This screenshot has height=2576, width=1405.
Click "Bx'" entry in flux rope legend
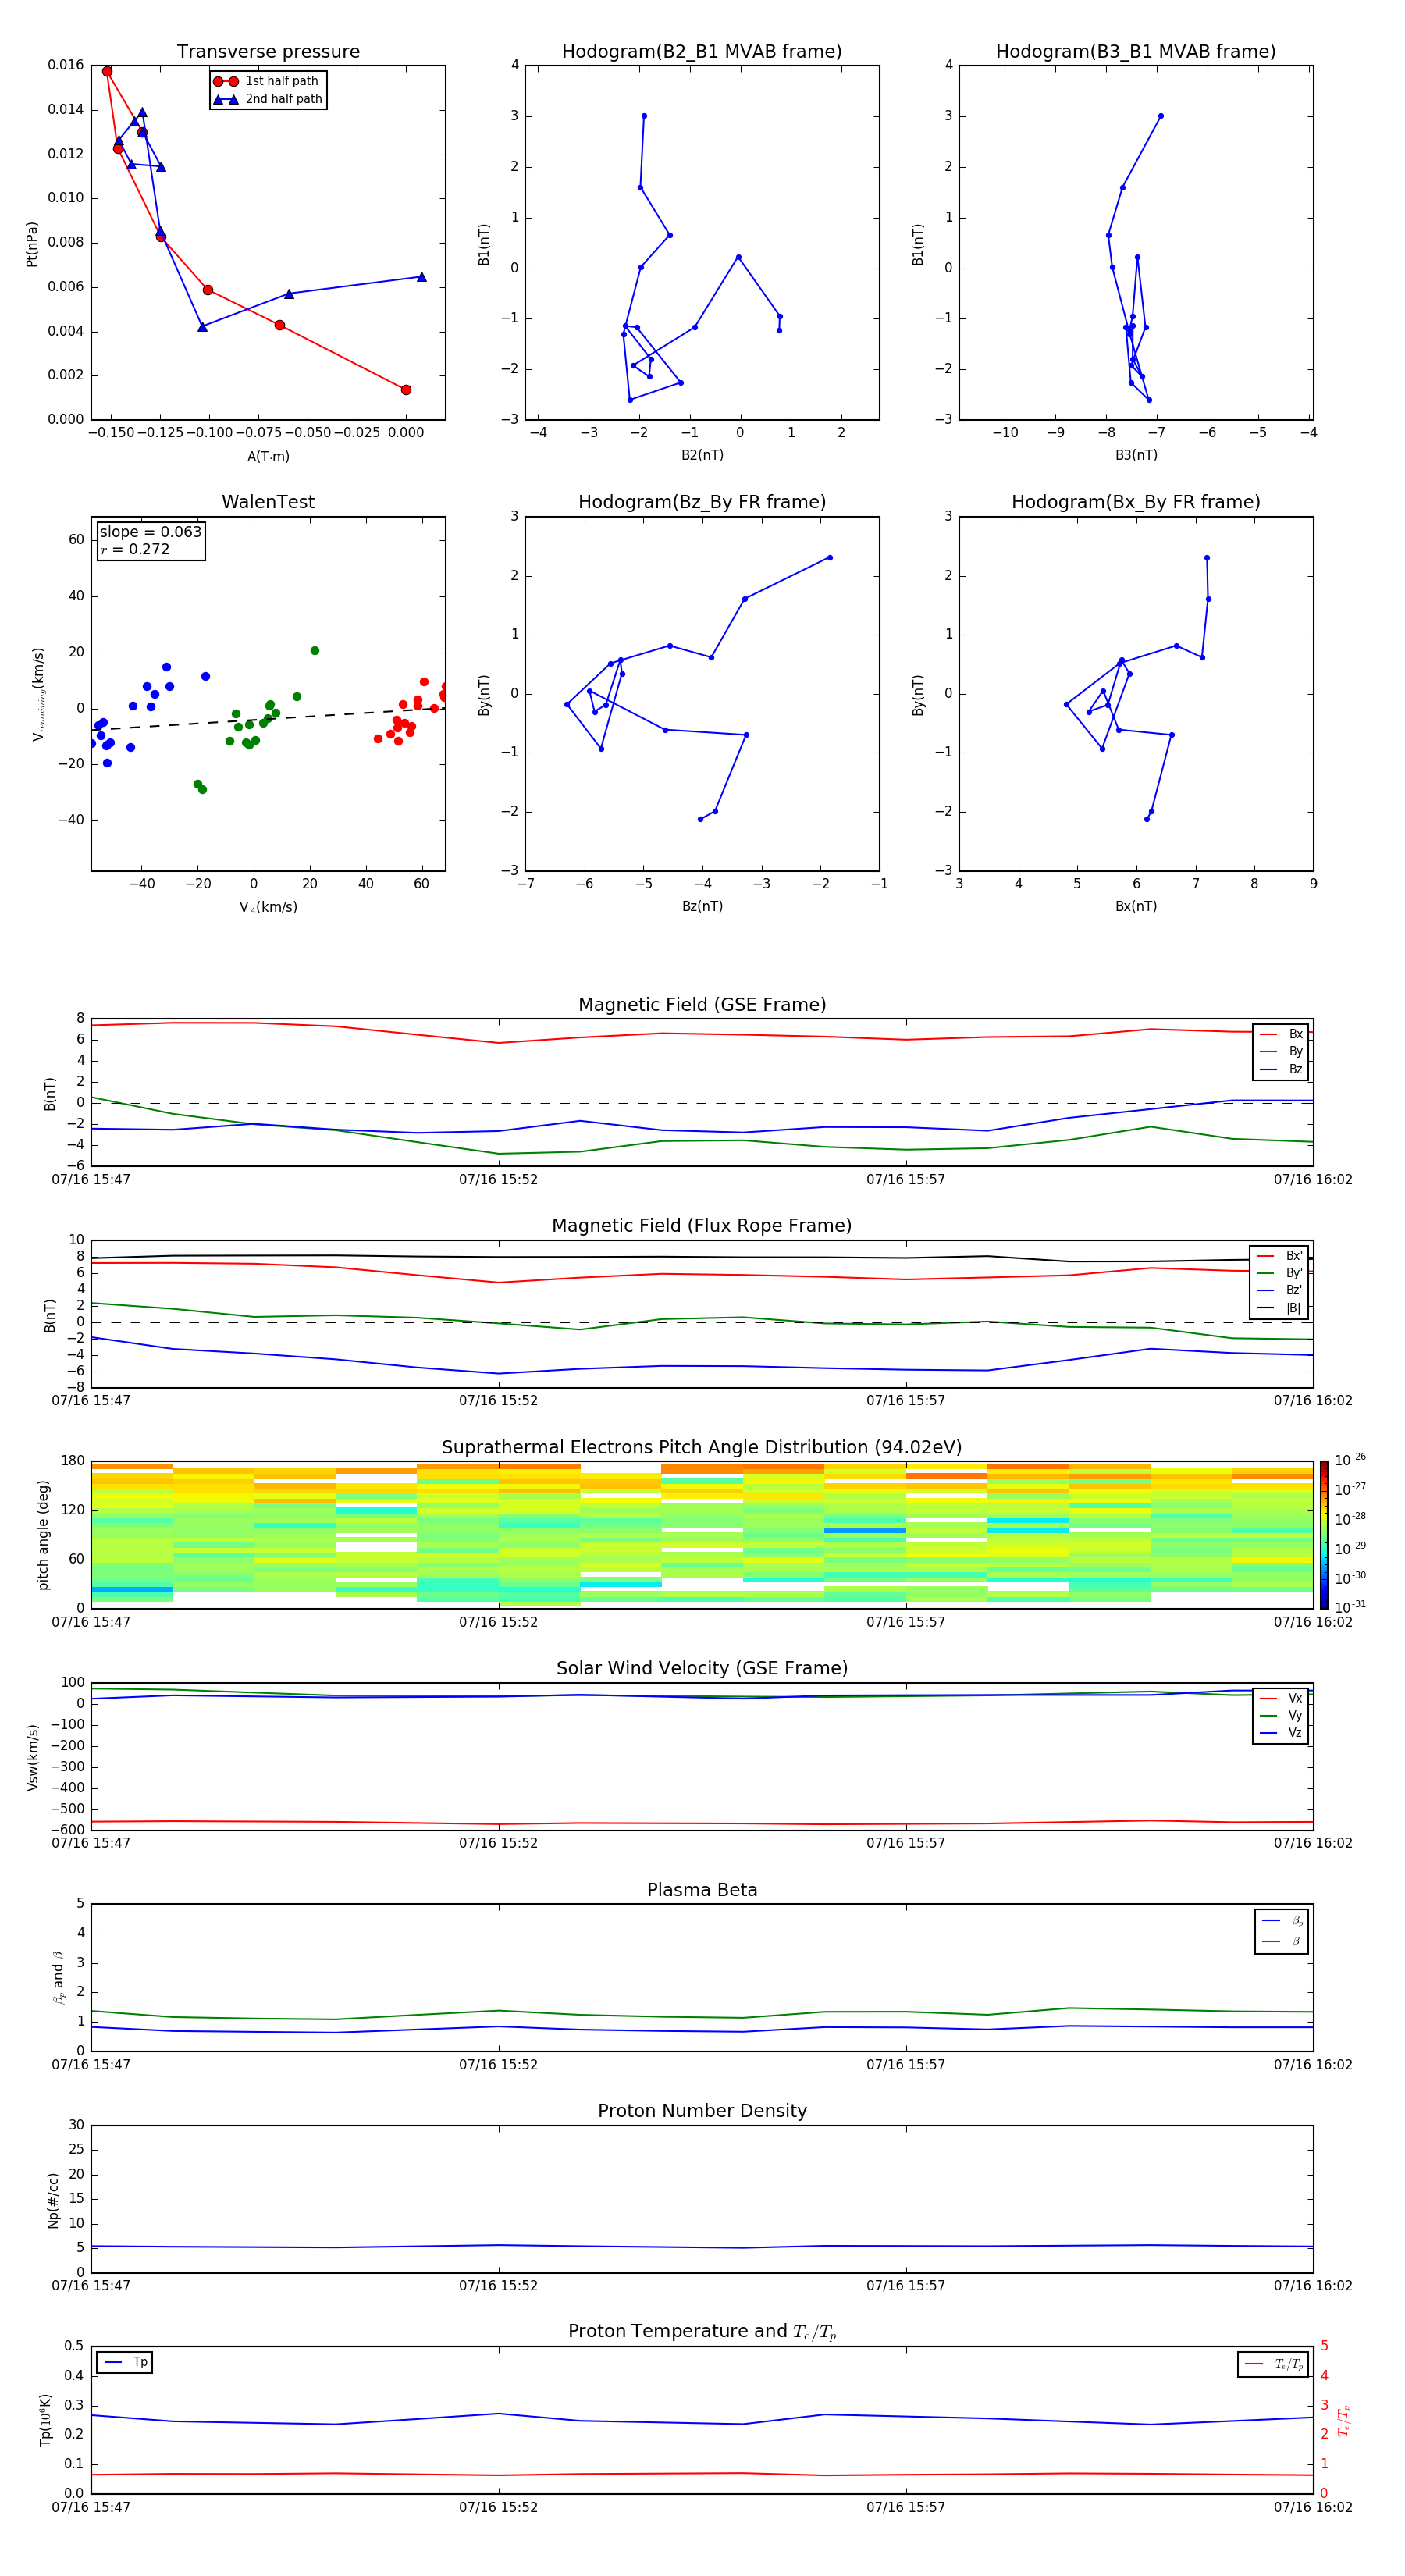click(x=1279, y=1256)
